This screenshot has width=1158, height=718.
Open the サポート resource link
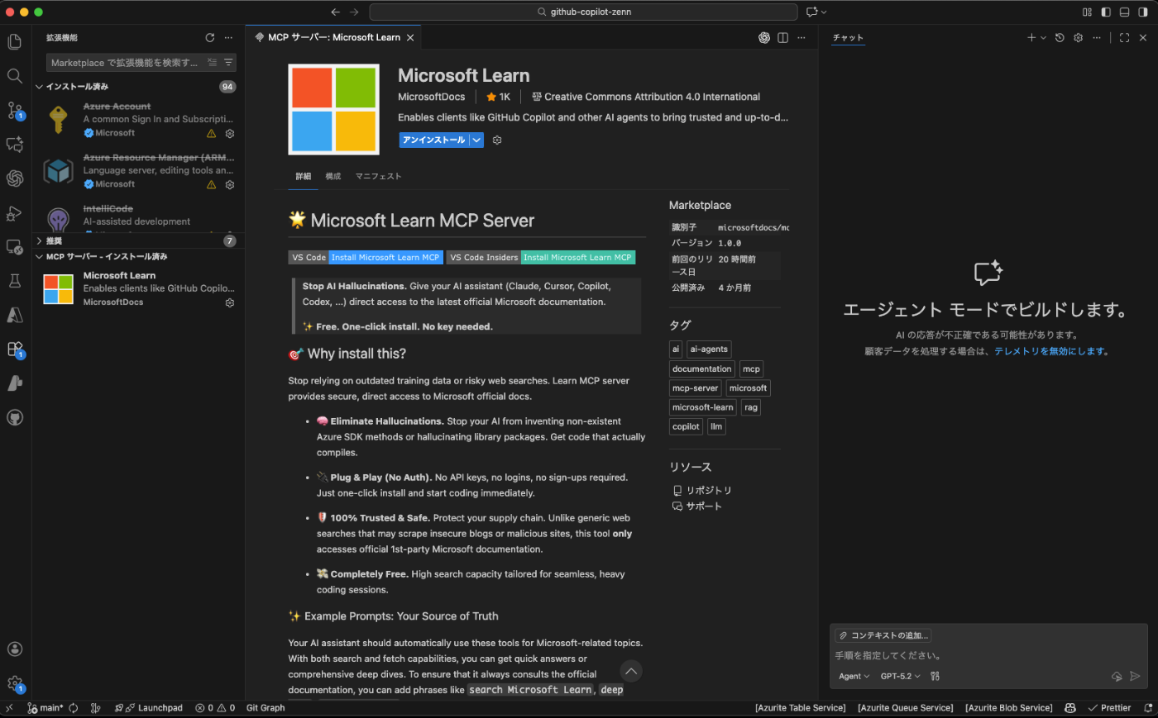click(x=697, y=506)
